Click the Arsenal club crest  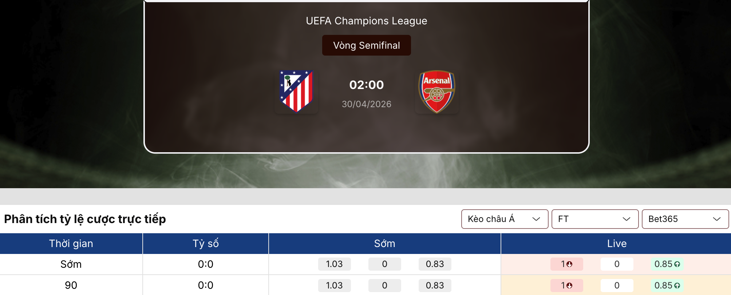point(436,91)
